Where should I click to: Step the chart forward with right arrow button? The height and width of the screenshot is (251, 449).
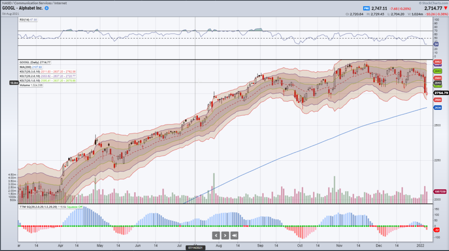(225, 236)
